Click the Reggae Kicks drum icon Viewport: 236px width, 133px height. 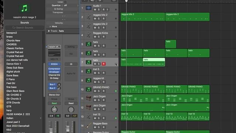88,35
